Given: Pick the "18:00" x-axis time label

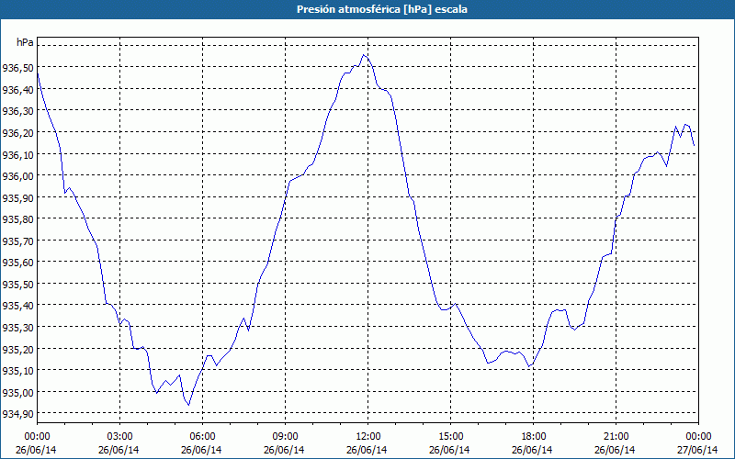Looking at the screenshot, I should (534, 437).
